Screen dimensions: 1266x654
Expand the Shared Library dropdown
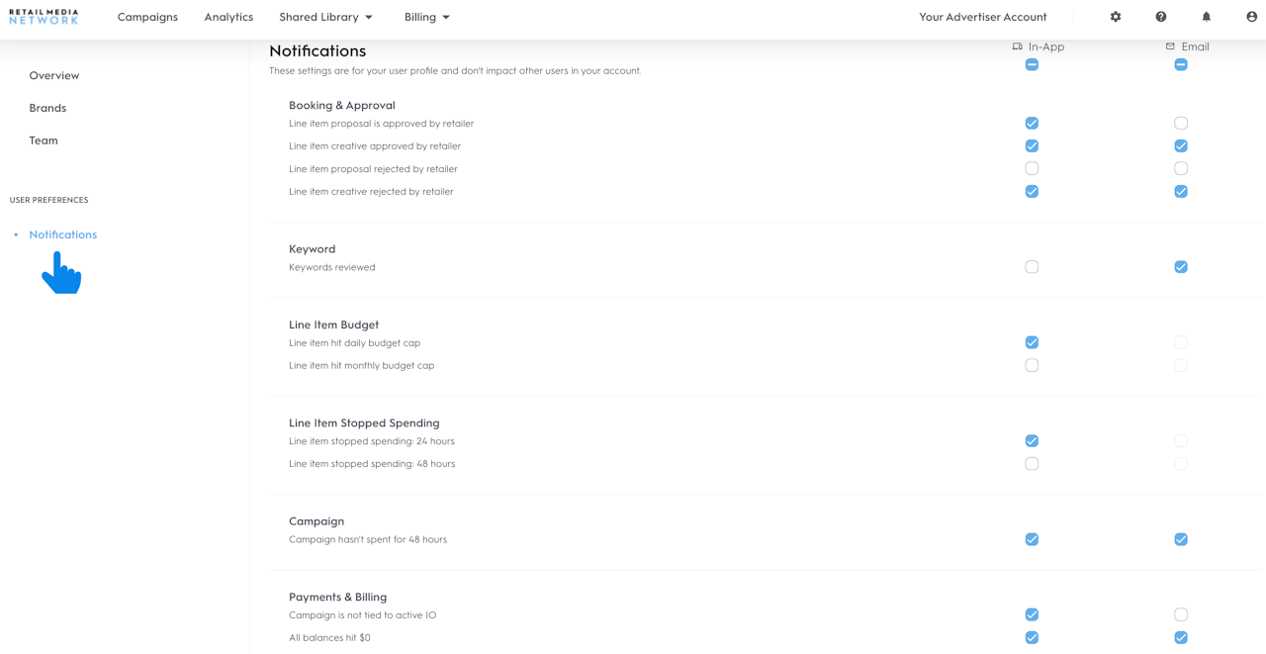326,17
